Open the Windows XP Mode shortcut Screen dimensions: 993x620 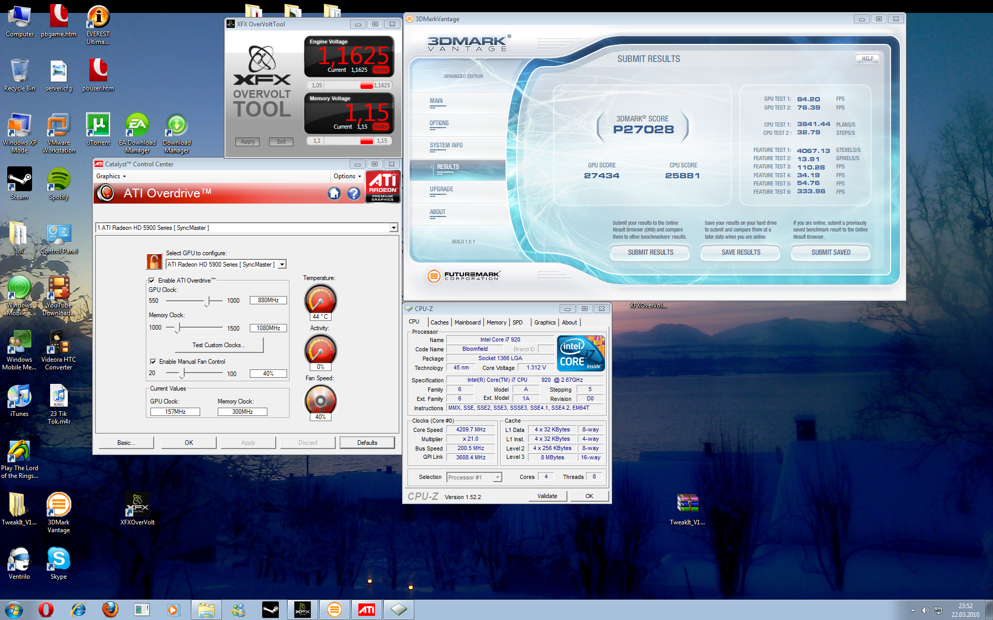pos(20,133)
